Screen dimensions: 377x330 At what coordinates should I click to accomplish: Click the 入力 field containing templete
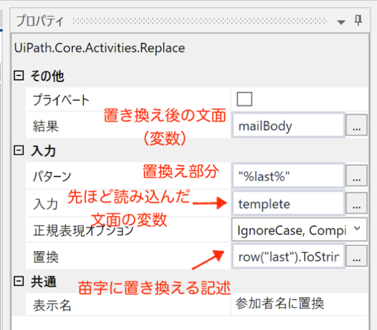289,203
